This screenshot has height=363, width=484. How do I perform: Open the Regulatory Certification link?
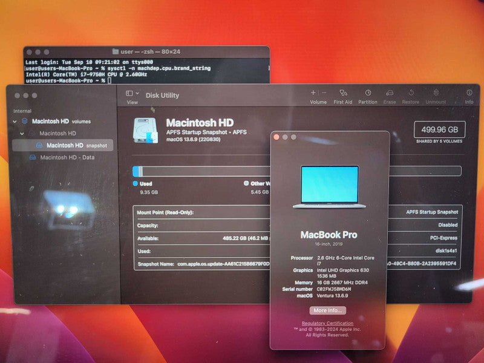click(x=327, y=323)
